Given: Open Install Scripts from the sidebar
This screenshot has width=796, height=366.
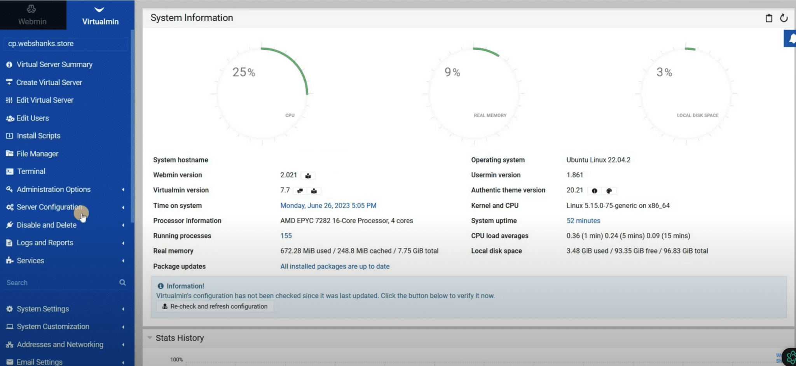Looking at the screenshot, I should (x=38, y=135).
